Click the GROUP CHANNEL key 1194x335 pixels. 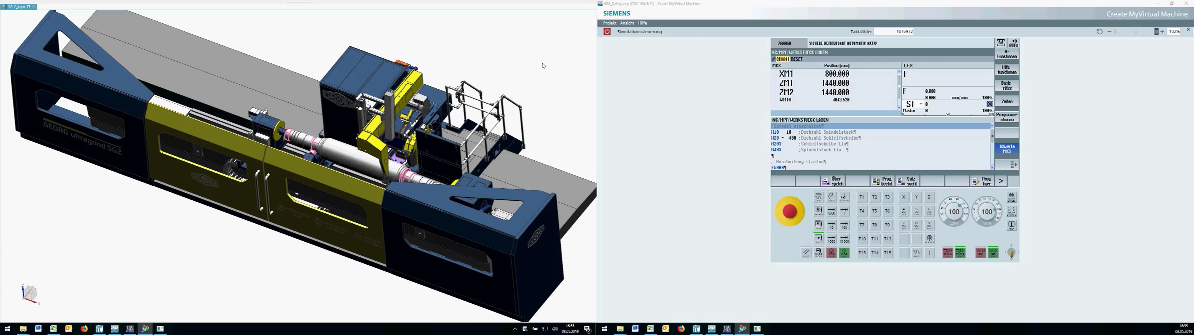(x=1011, y=212)
